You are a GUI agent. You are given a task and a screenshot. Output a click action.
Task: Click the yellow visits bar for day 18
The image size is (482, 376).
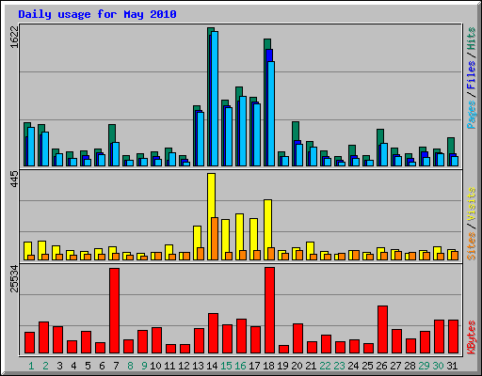coord(265,229)
